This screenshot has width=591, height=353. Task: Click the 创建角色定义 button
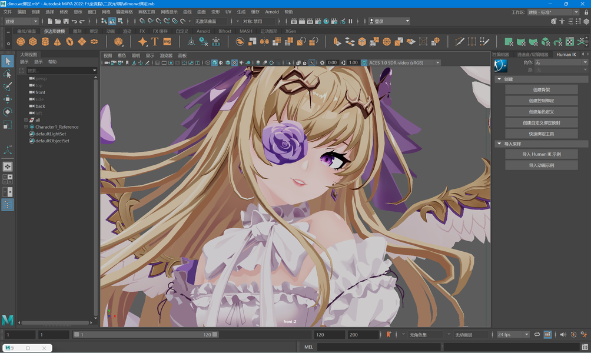coord(541,112)
